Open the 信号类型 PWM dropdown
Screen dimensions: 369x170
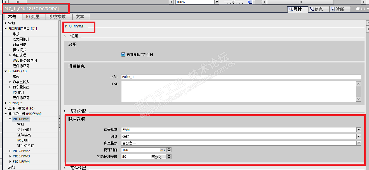[359, 130]
